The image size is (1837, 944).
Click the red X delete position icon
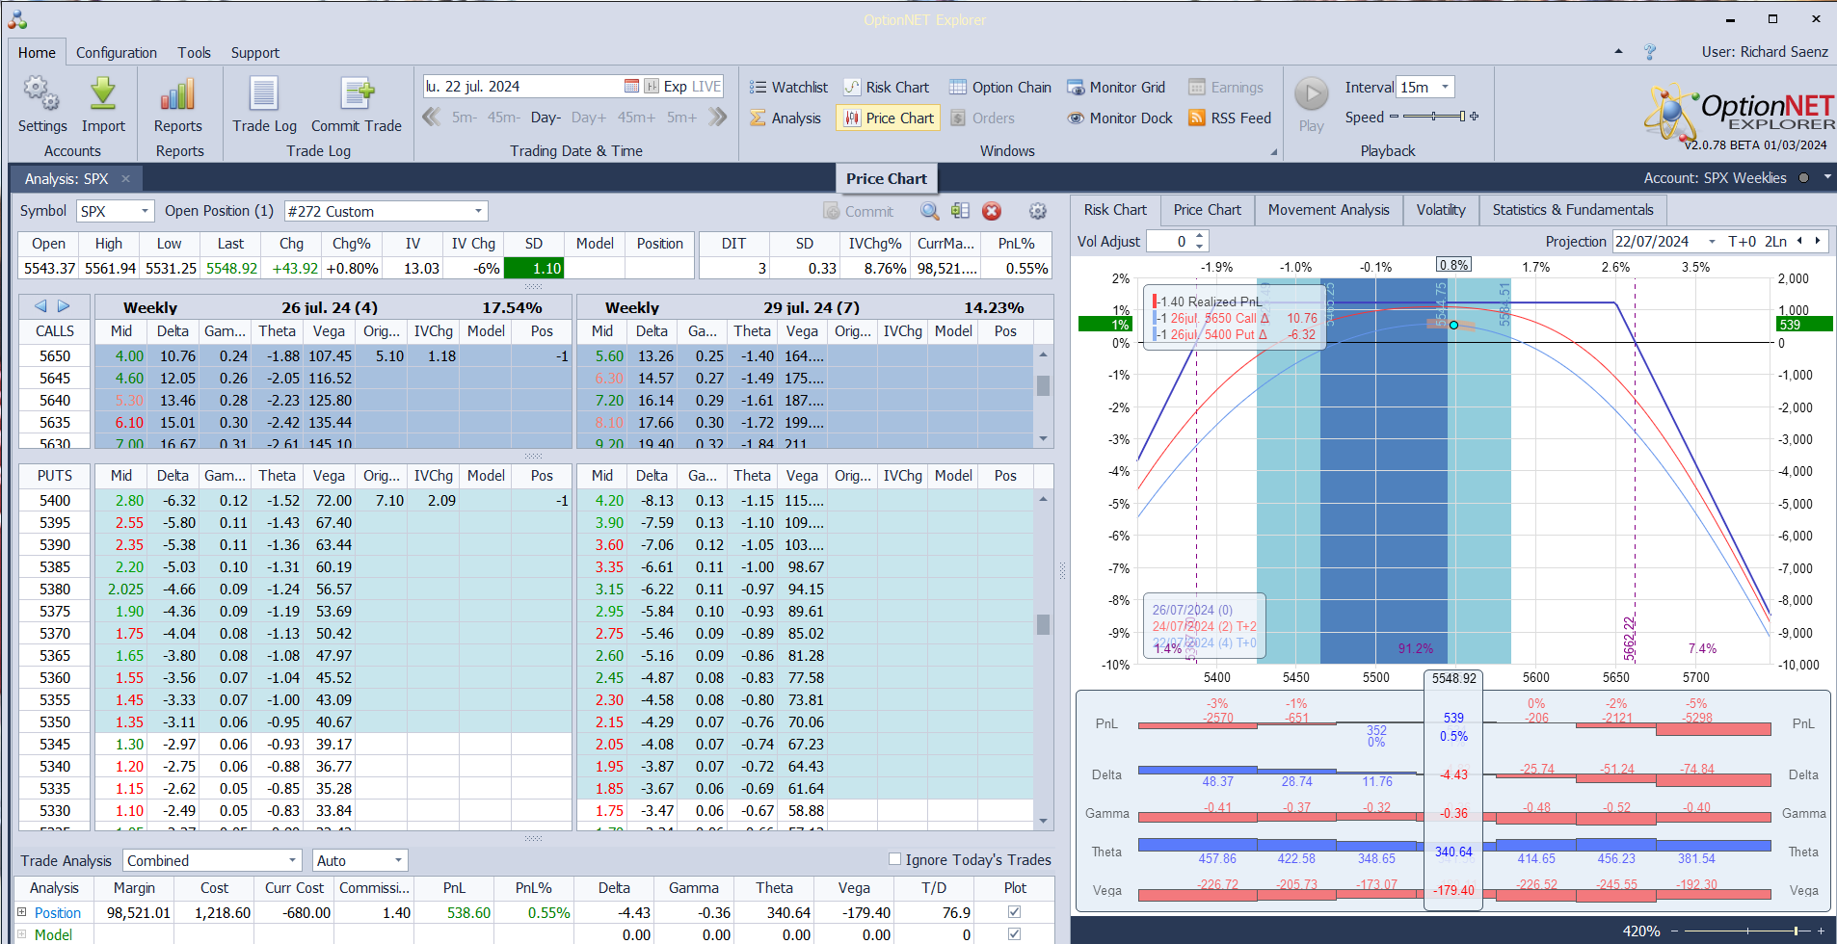pyautogui.click(x=992, y=211)
